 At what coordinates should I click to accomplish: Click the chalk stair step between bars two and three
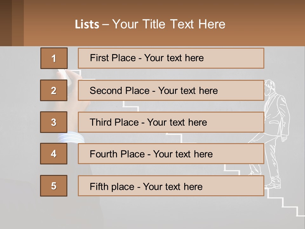point(130,106)
